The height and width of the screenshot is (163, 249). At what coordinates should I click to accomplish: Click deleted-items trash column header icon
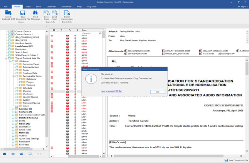coord(54,30)
